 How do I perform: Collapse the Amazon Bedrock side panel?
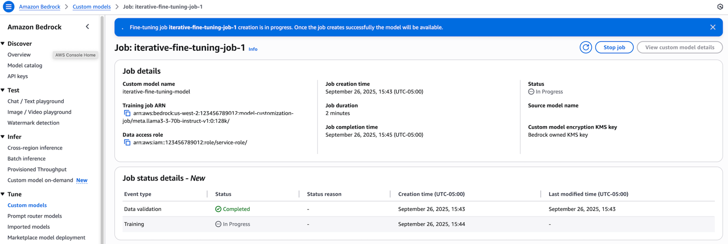click(88, 27)
